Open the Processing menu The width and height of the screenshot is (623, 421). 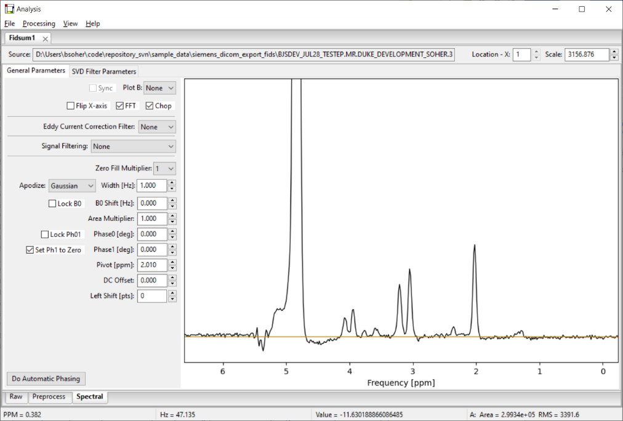[x=39, y=23]
